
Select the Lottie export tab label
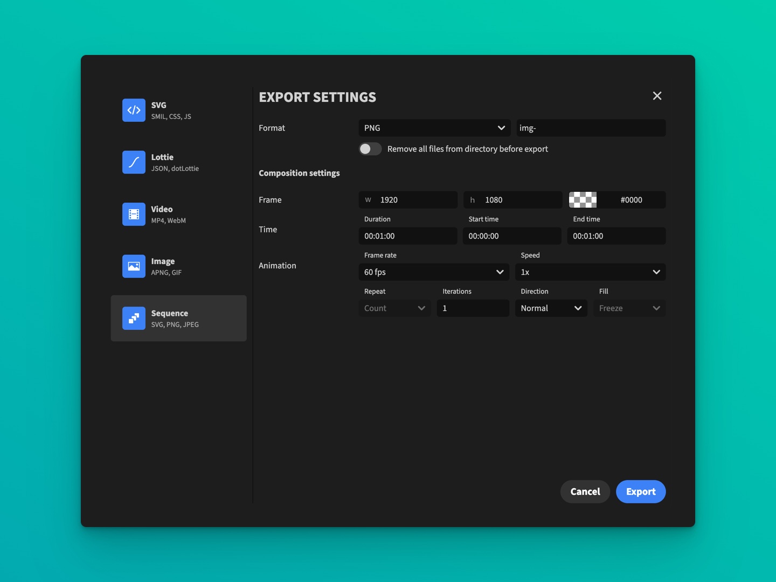[162, 157]
